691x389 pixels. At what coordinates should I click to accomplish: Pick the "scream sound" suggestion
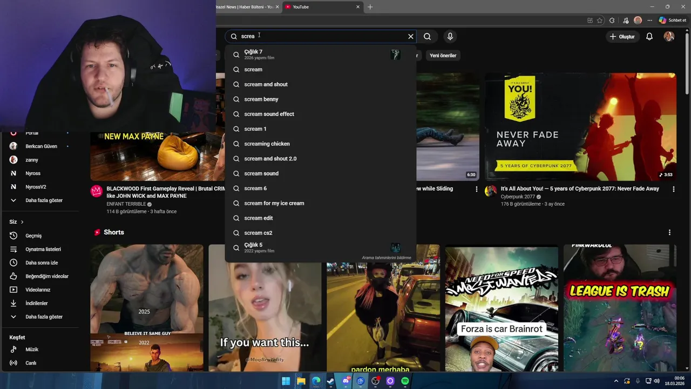321,173
